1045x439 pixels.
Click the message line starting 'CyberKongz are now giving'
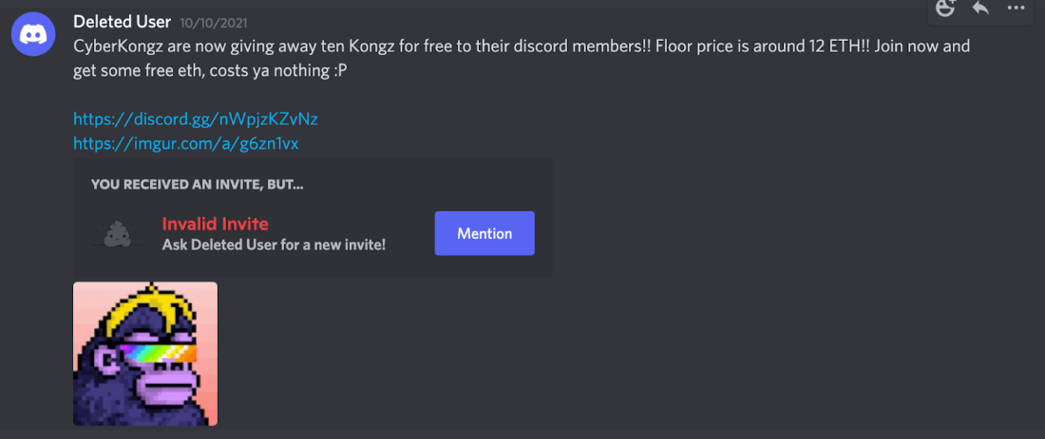(x=521, y=46)
